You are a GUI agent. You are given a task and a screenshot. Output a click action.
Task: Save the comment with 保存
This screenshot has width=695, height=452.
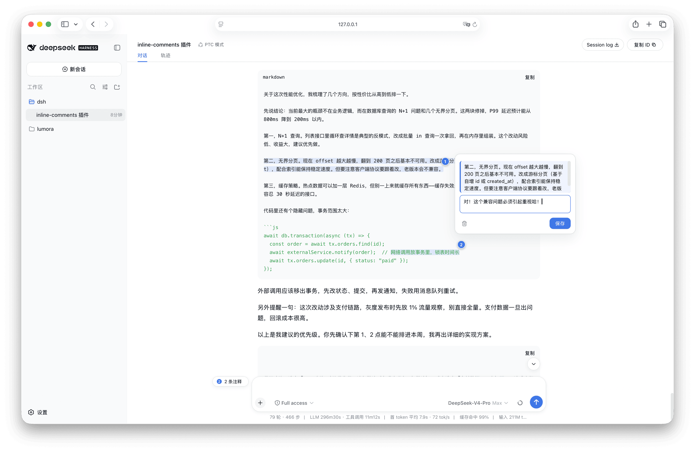[x=560, y=223]
